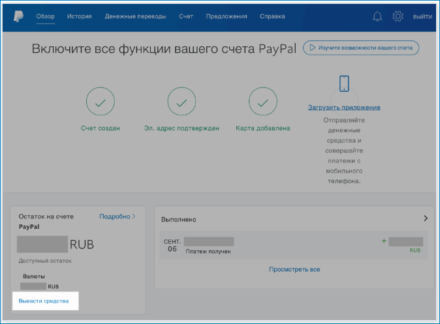Click the Выполнено heading
440x324 pixels.
click(178, 220)
